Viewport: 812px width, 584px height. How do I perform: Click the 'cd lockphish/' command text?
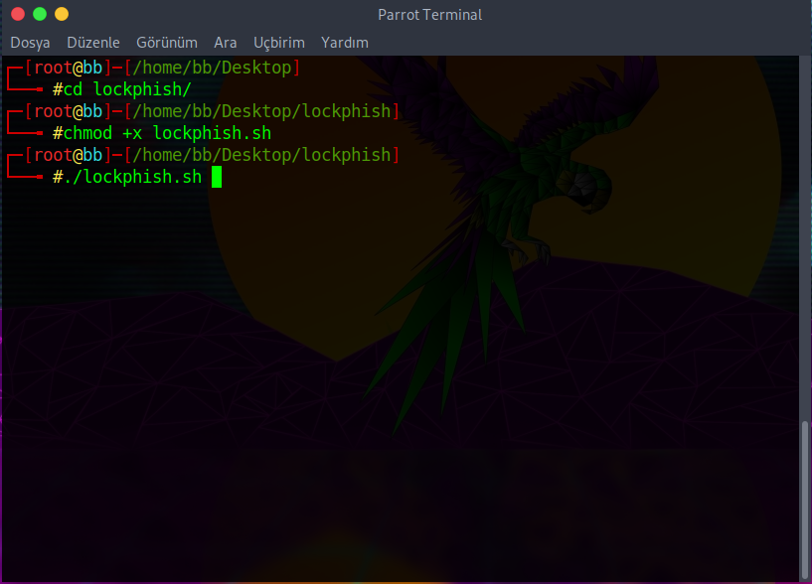[x=127, y=89]
